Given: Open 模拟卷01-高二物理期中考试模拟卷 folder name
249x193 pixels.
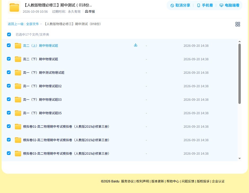Looking at the screenshot, I should pos(66,126).
